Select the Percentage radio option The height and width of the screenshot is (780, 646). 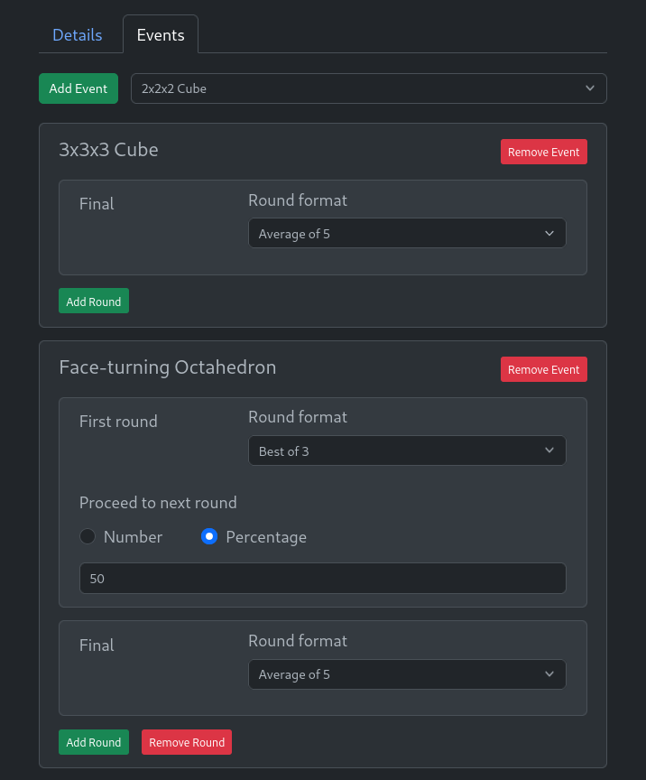[209, 536]
